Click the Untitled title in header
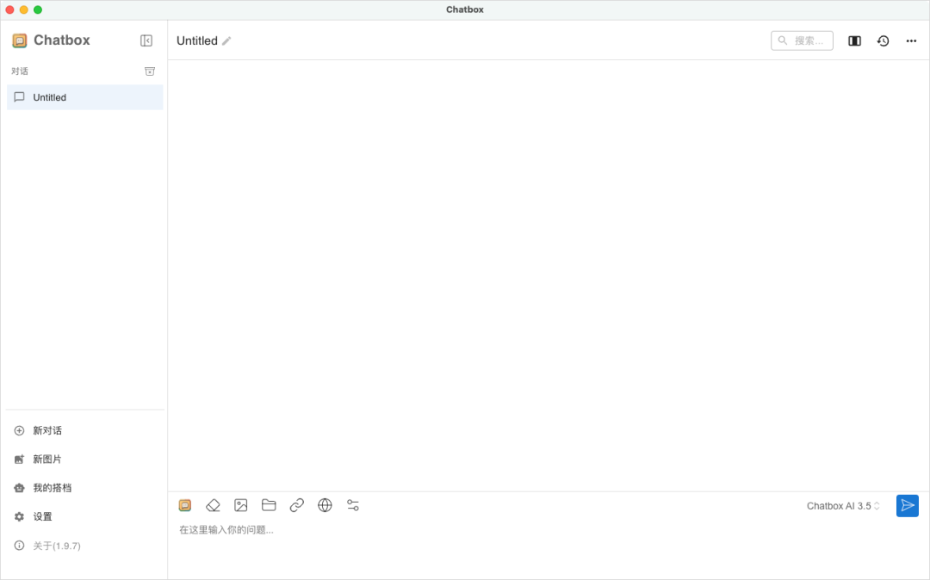The height and width of the screenshot is (580, 930). [197, 41]
